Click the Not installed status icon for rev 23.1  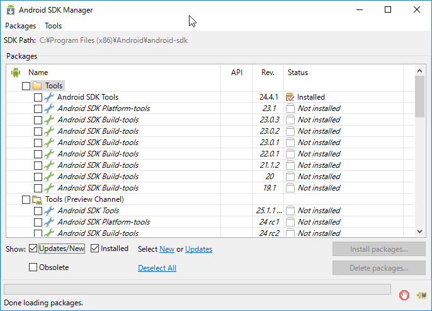click(290, 109)
